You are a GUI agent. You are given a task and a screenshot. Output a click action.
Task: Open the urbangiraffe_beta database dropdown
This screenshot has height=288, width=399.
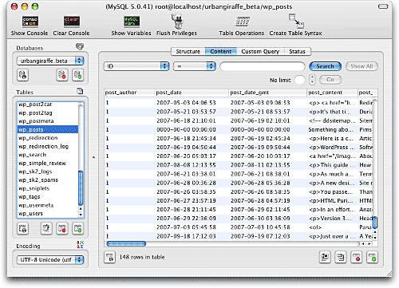[x=50, y=61]
